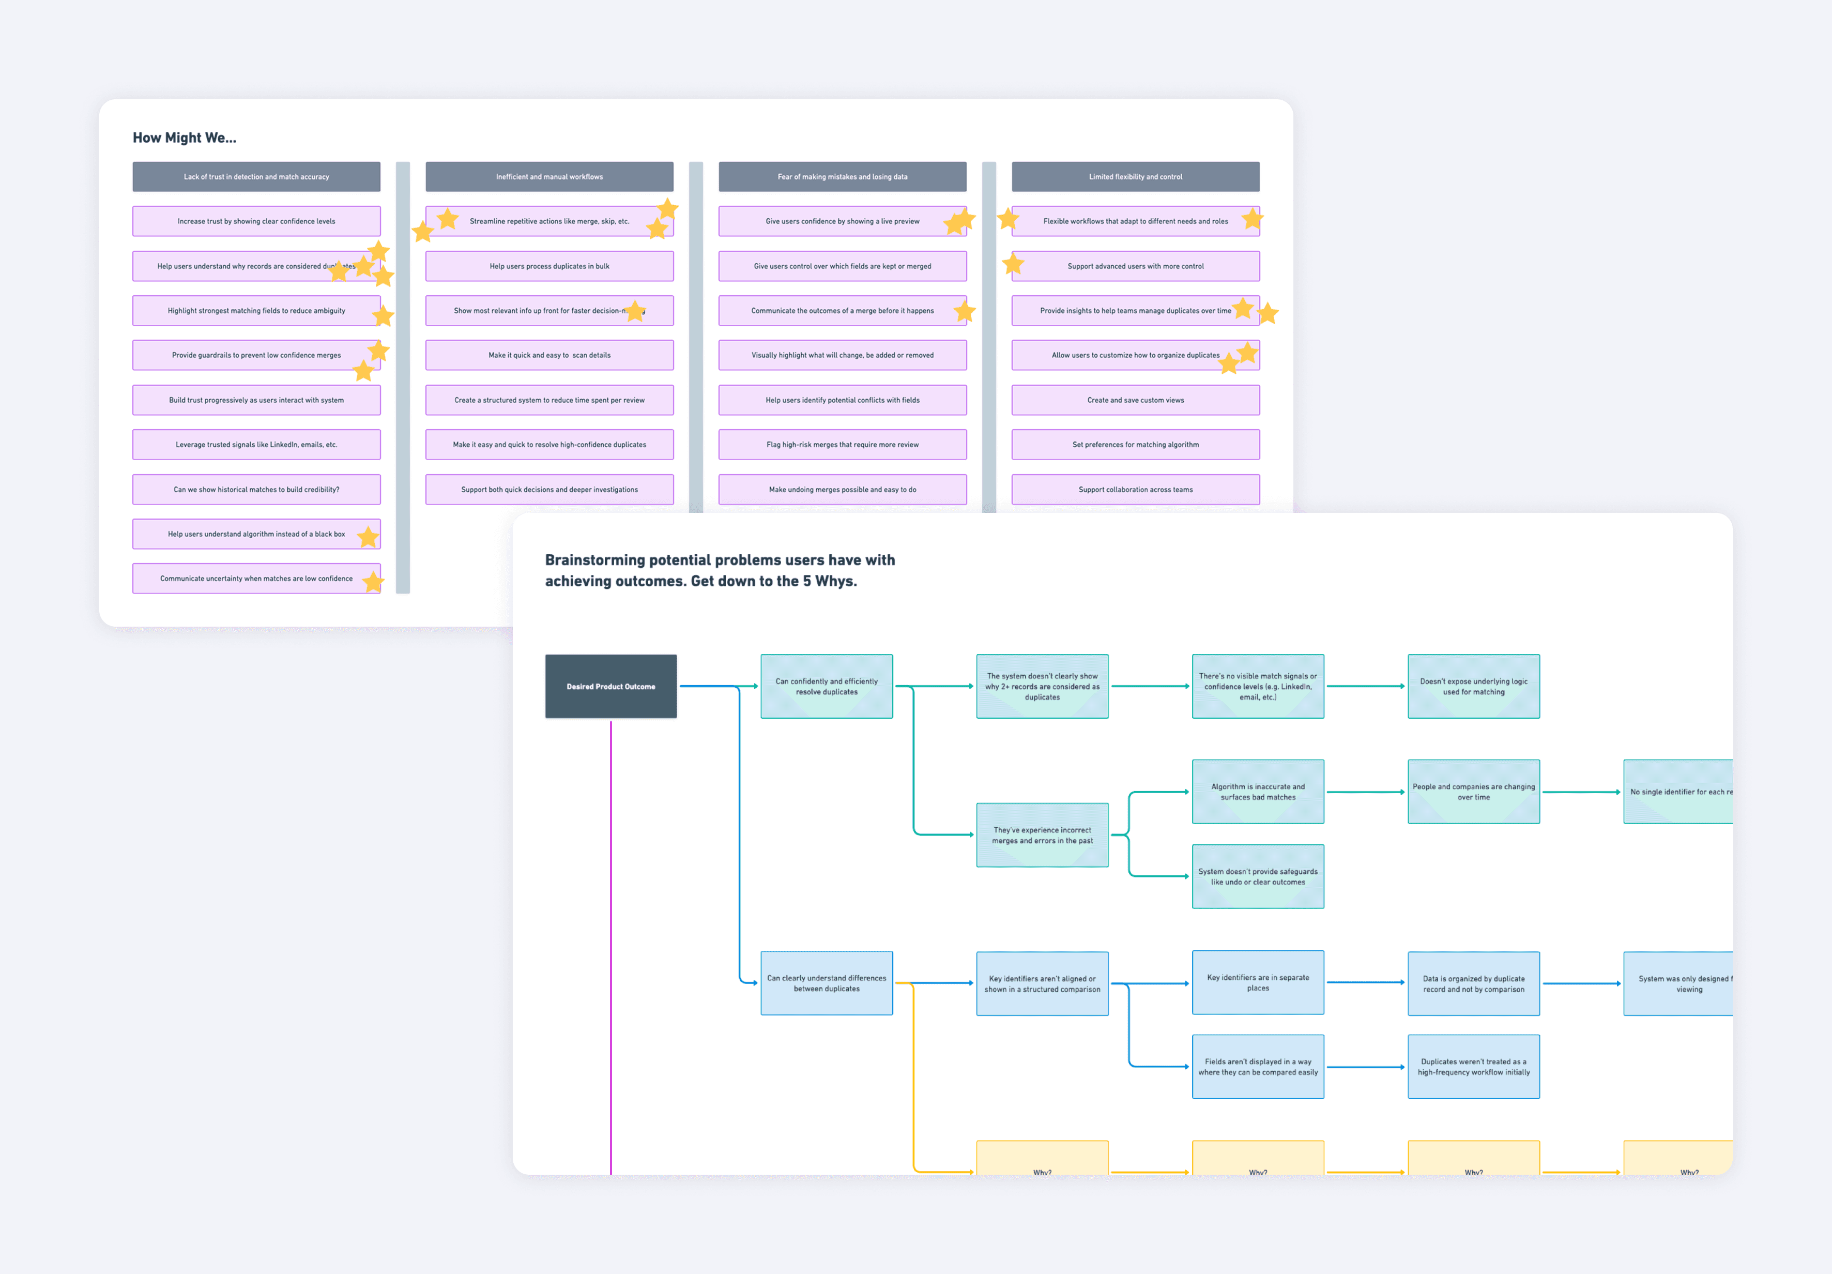Click the 'Desired Product Outcome' dark node
1832x1274 pixels.
coord(611,686)
